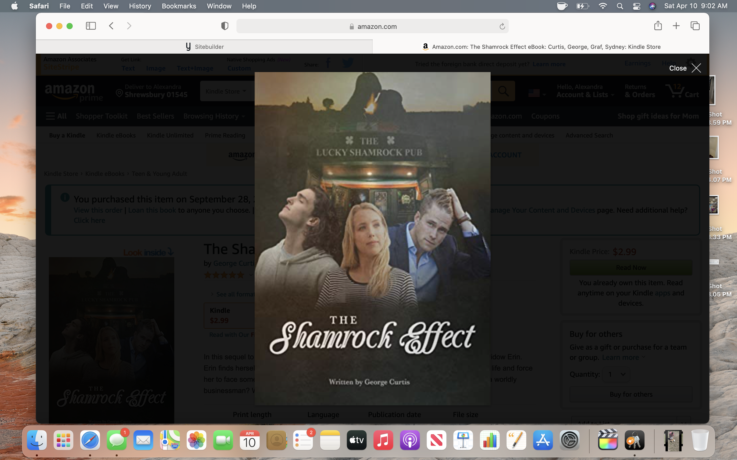Image resolution: width=737 pixels, height=460 pixels.
Task: Click the Read Now button
Action: (631, 267)
